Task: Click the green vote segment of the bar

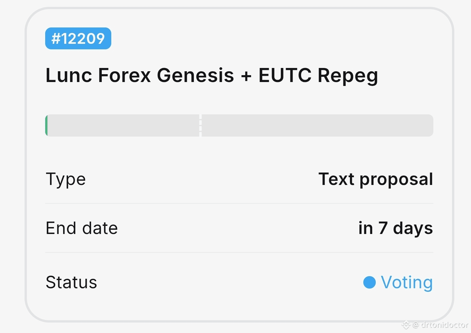Action: pyautogui.click(x=46, y=125)
